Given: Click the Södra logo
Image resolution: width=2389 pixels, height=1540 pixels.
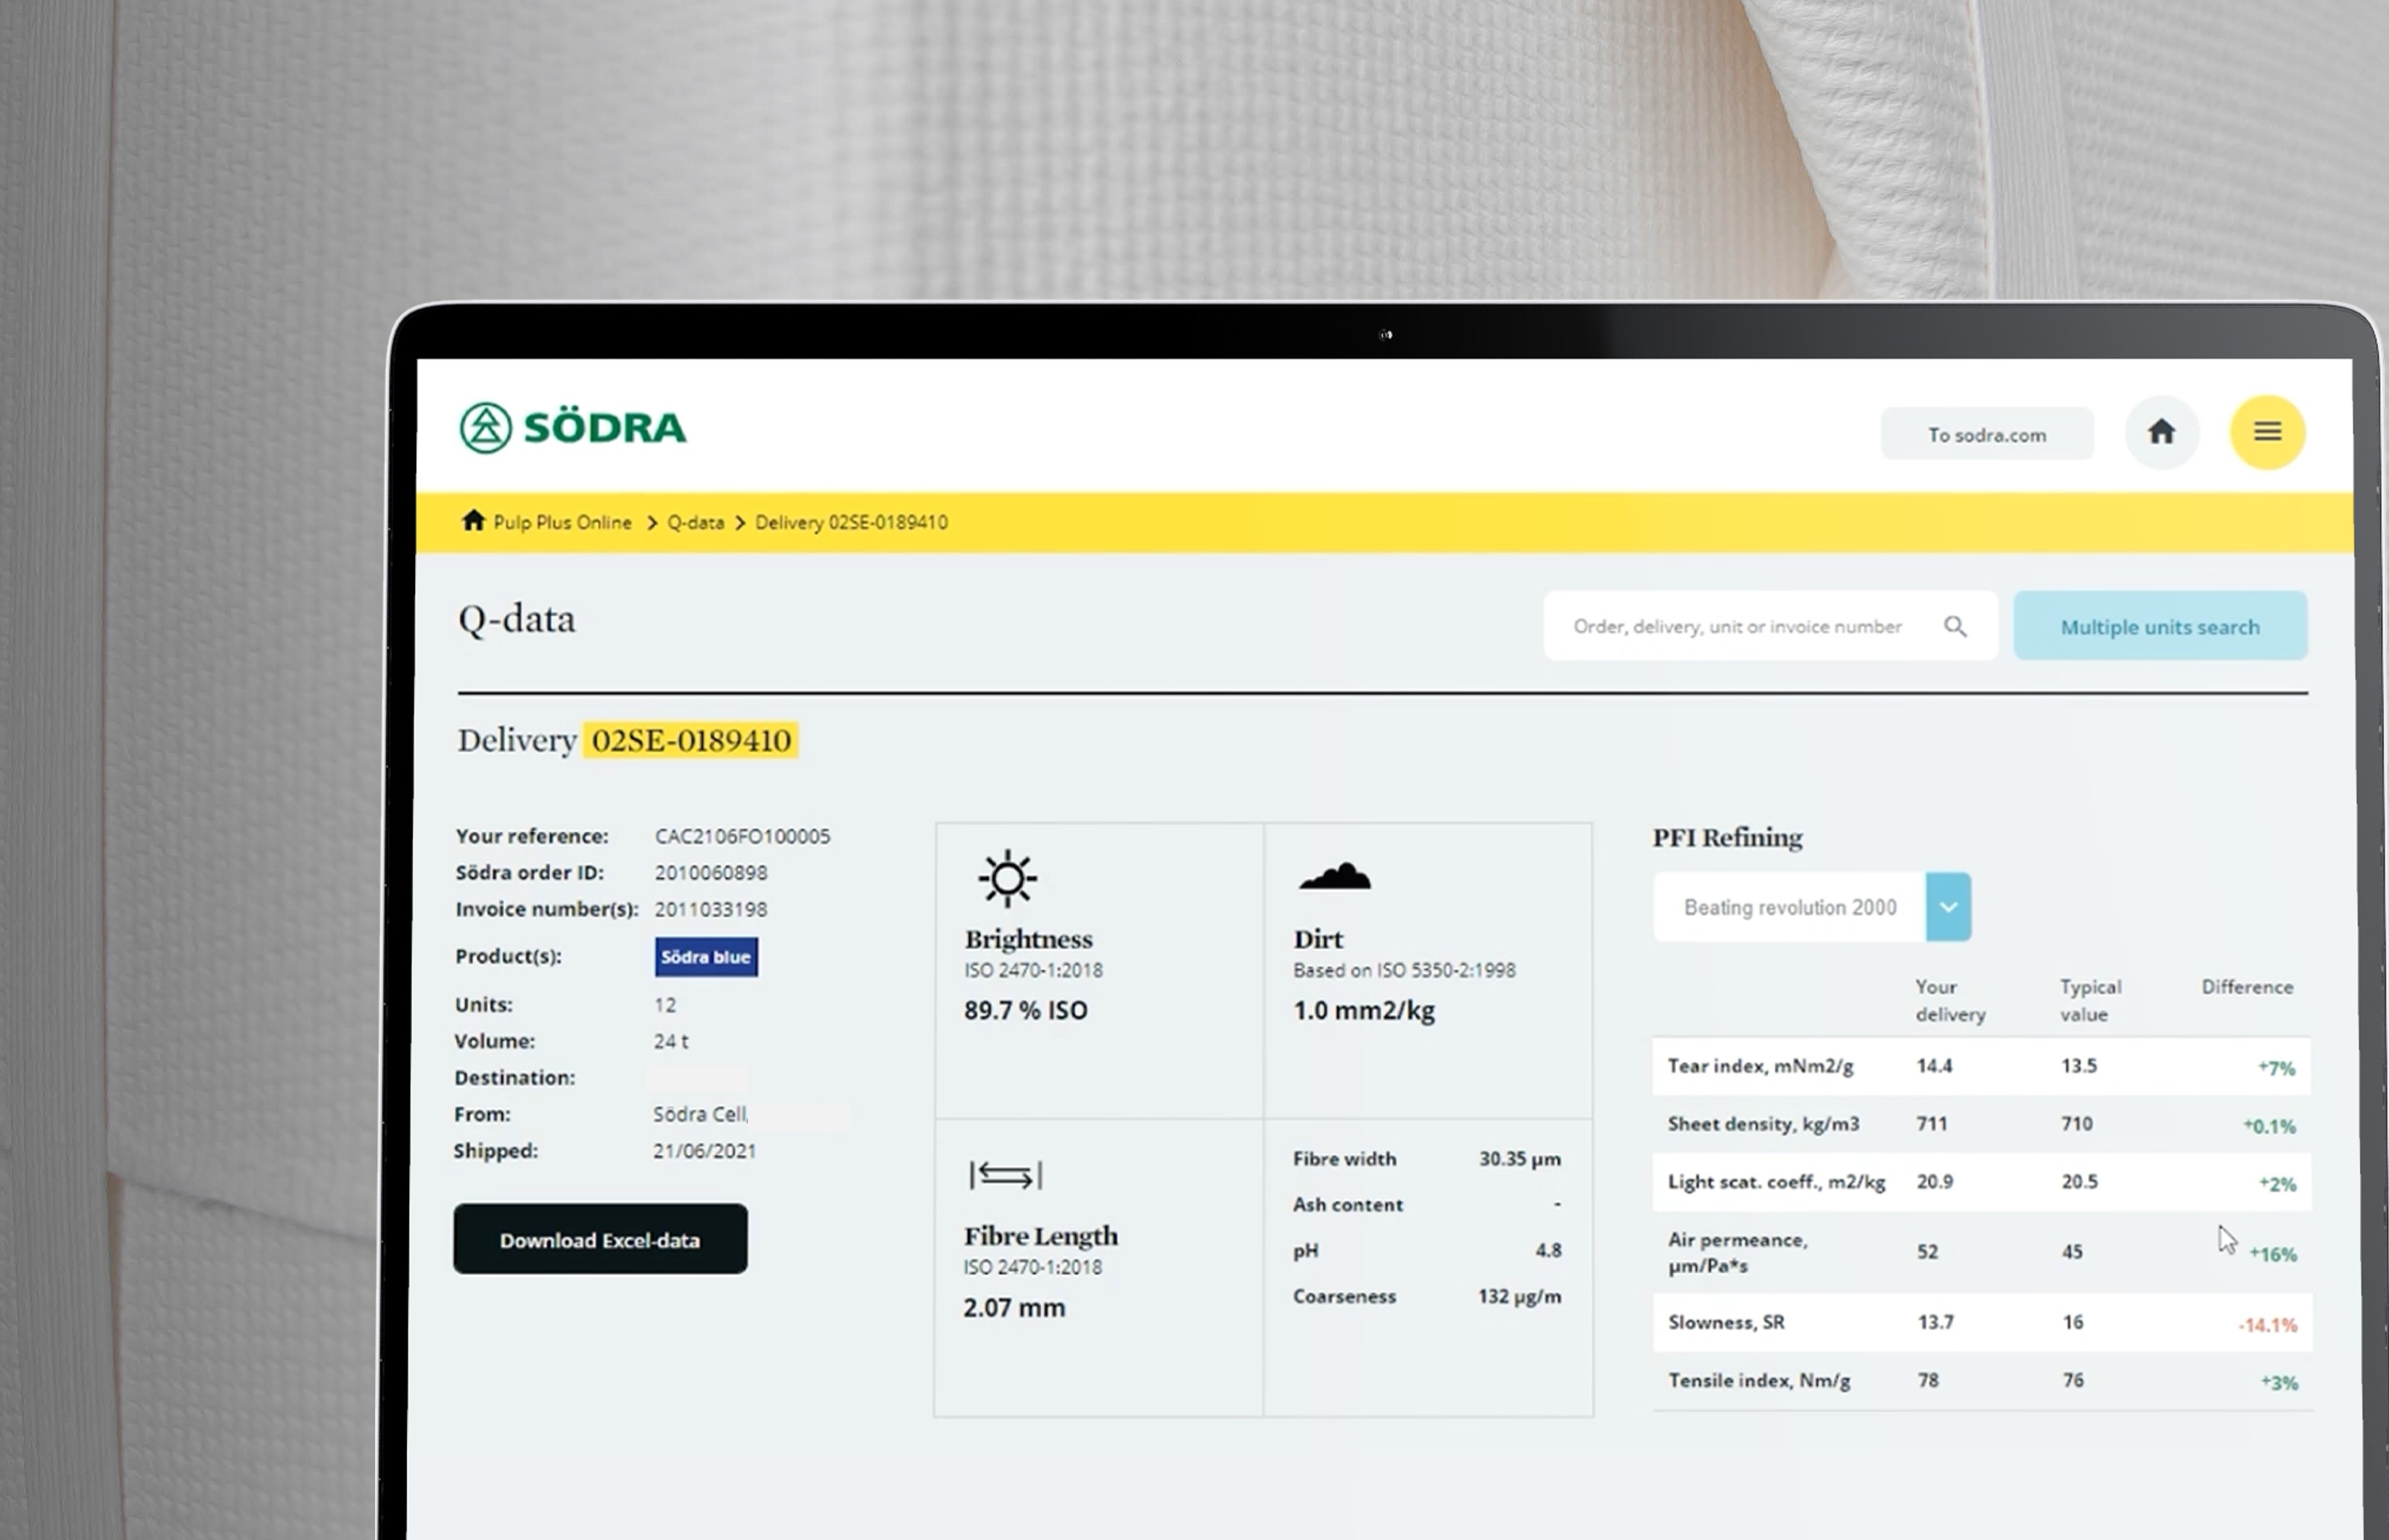Looking at the screenshot, I should coord(572,428).
